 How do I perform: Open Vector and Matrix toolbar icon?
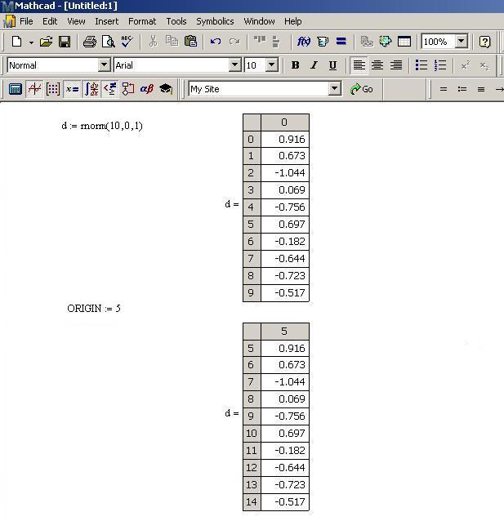coord(53,89)
